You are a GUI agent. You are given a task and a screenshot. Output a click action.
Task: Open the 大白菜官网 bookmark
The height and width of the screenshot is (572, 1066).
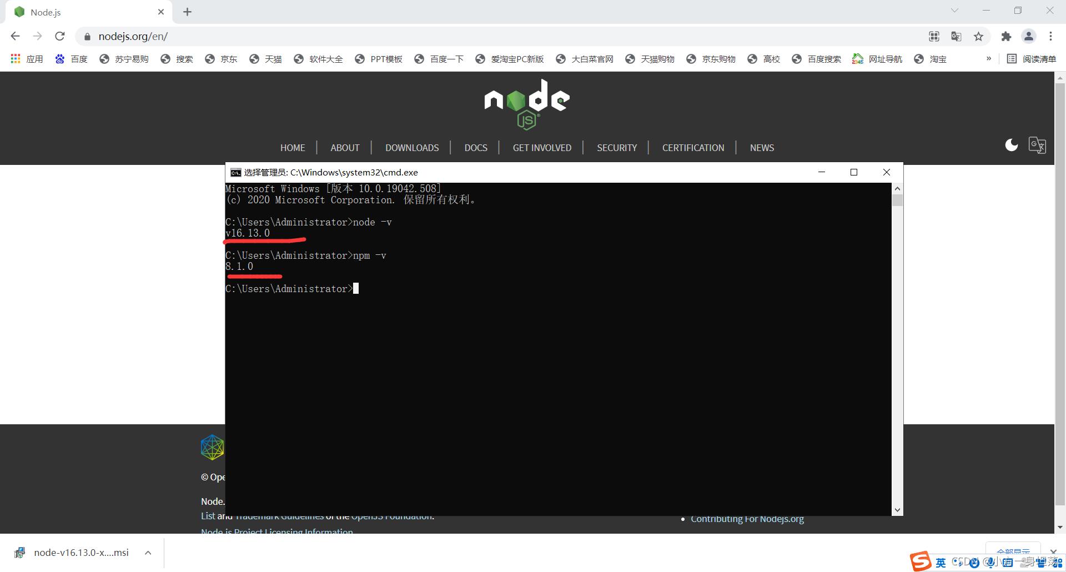[585, 59]
